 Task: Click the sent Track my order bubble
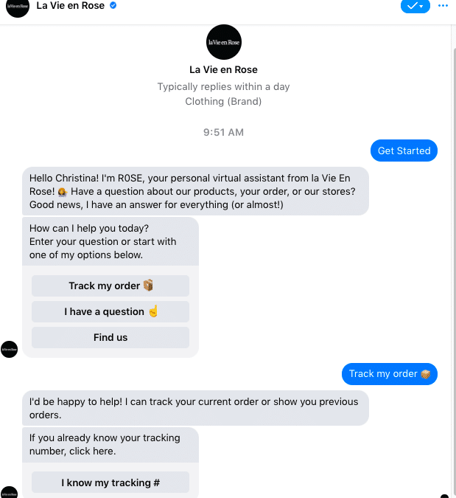pyautogui.click(x=389, y=374)
